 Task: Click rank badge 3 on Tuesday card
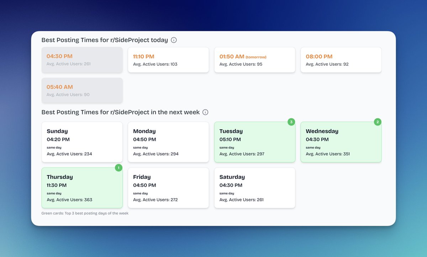(x=291, y=122)
